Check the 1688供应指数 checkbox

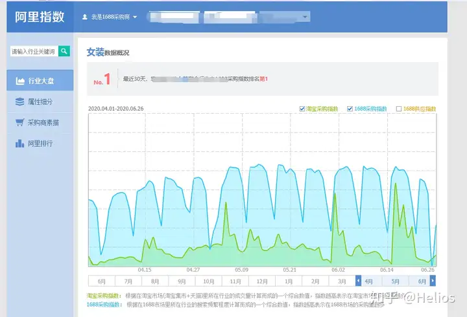tap(399, 109)
